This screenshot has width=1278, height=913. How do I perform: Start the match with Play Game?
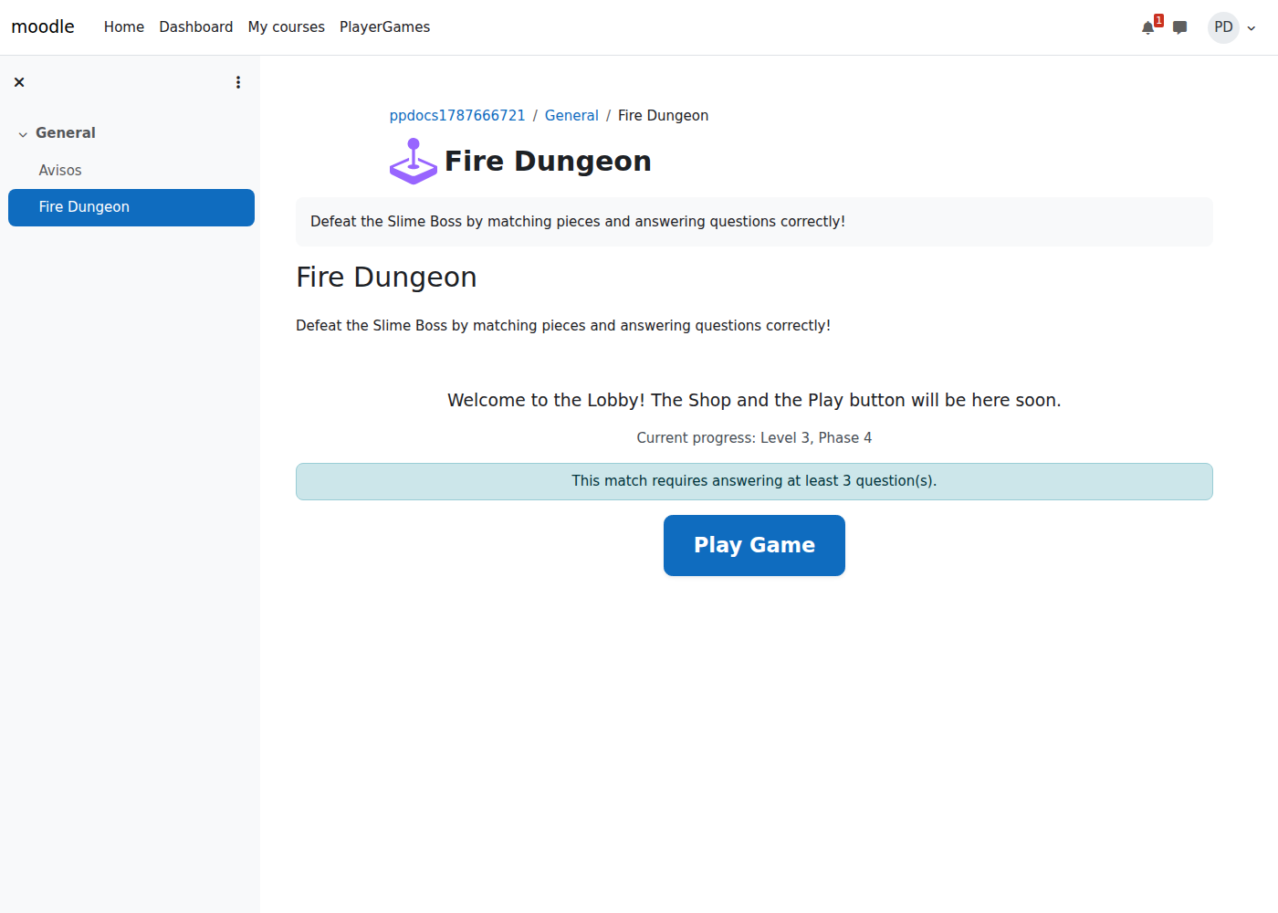(754, 545)
